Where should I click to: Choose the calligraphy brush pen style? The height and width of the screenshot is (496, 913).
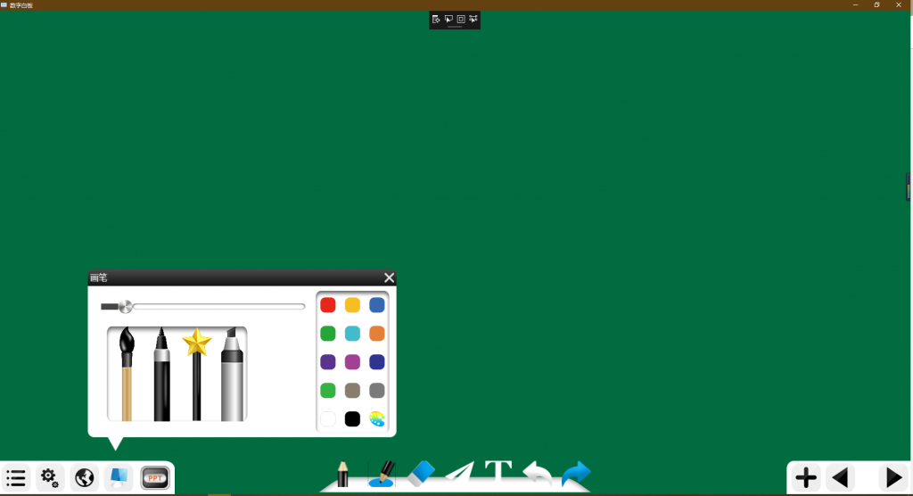click(127, 375)
